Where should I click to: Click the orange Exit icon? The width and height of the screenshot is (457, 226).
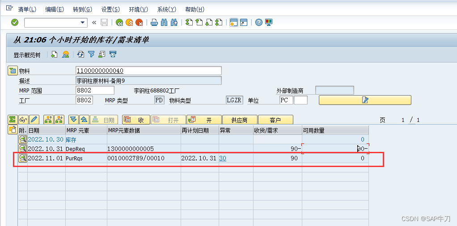pos(129,22)
